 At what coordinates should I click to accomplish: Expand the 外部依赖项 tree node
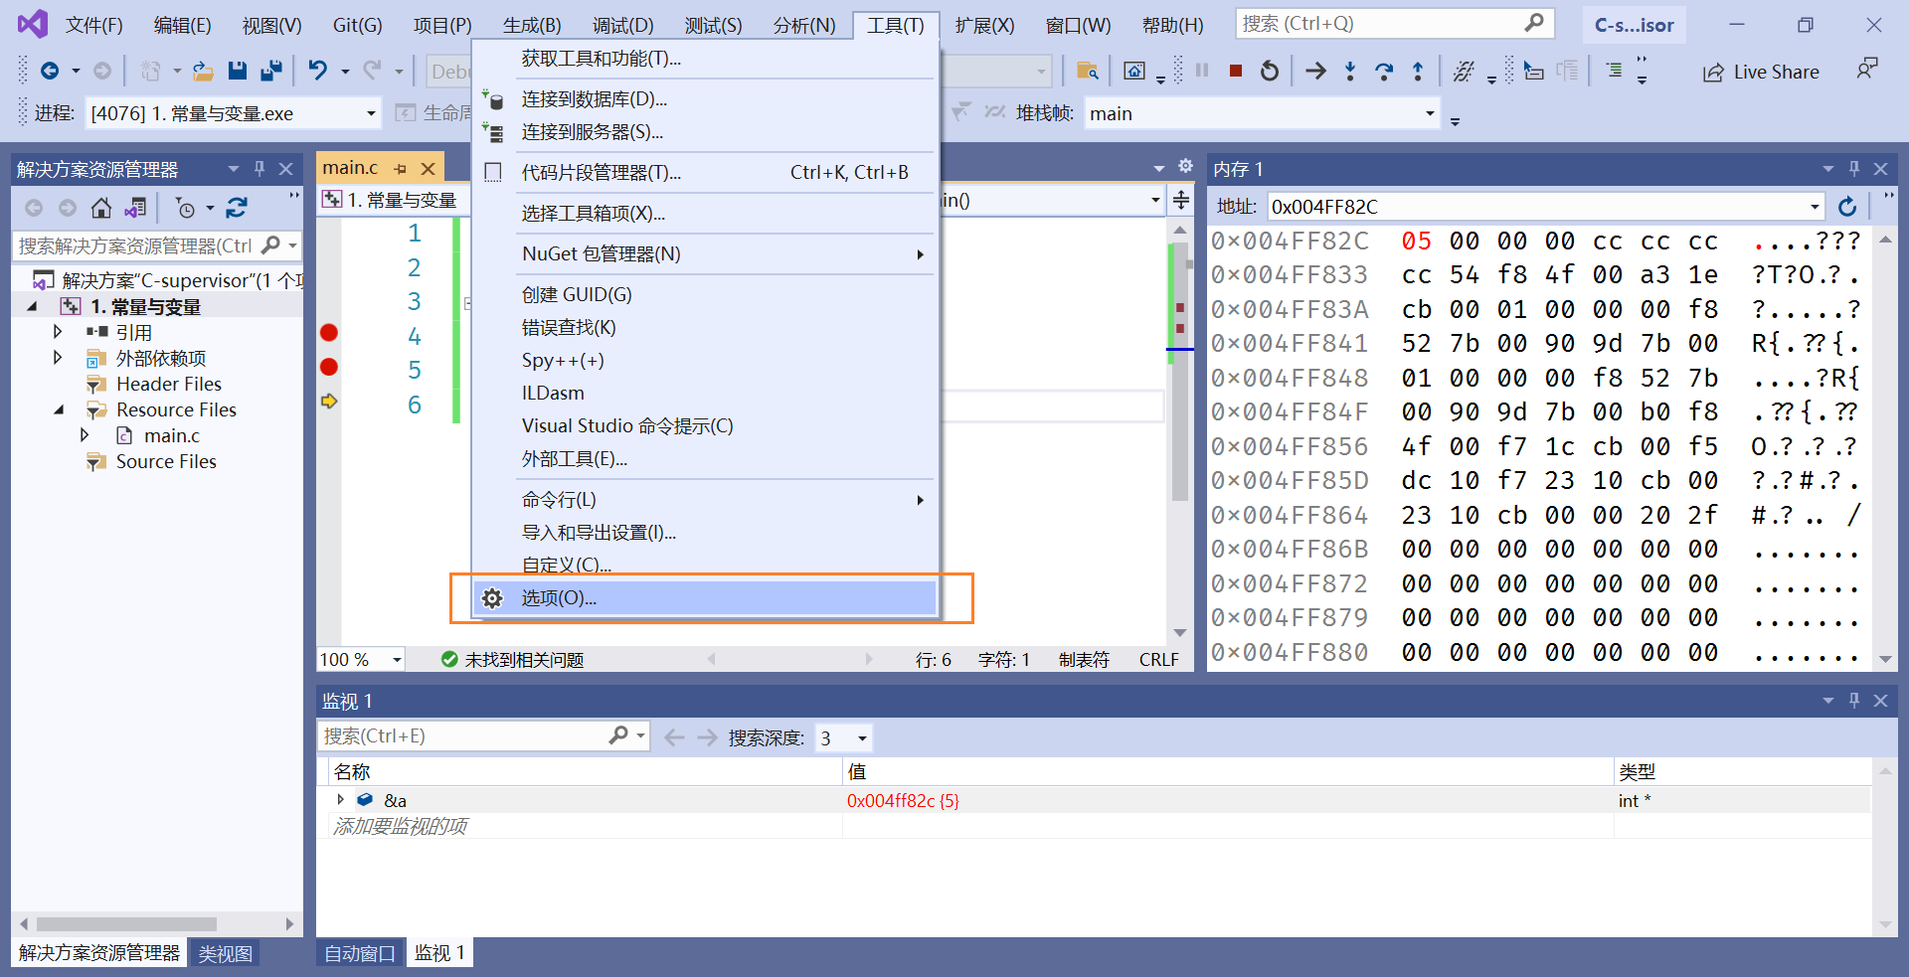(x=58, y=358)
